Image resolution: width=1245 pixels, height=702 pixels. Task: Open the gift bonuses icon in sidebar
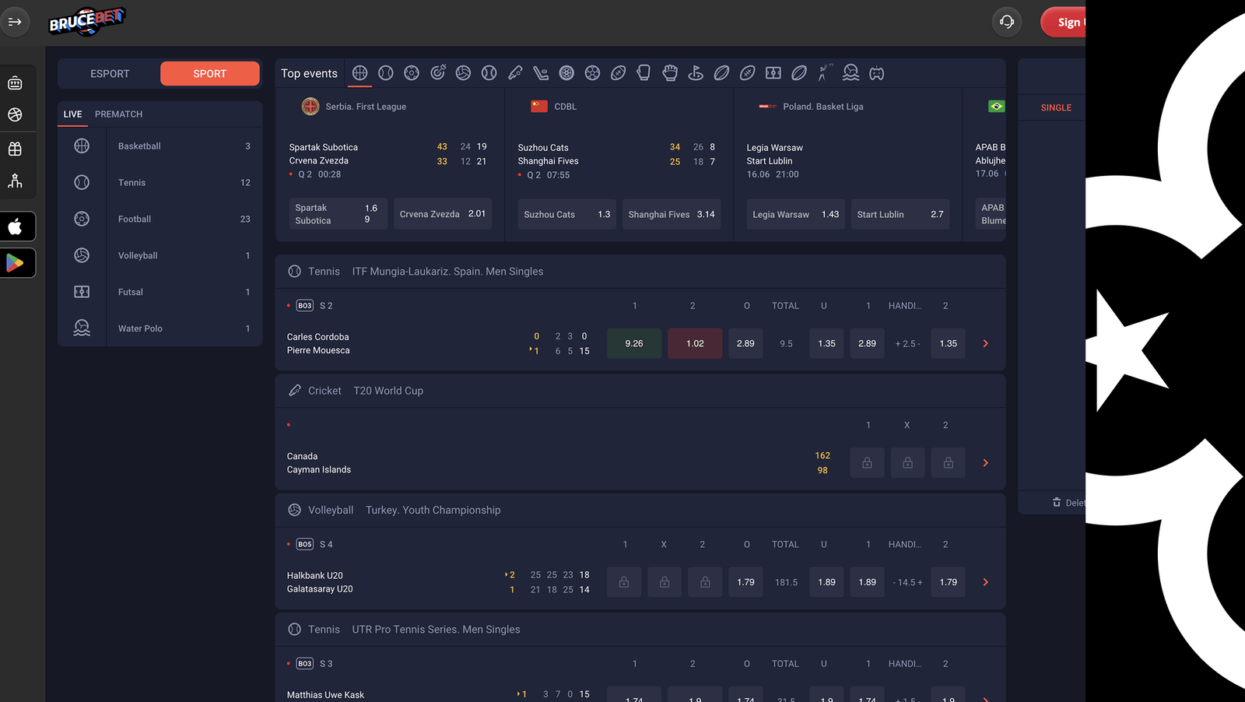[x=15, y=149]
